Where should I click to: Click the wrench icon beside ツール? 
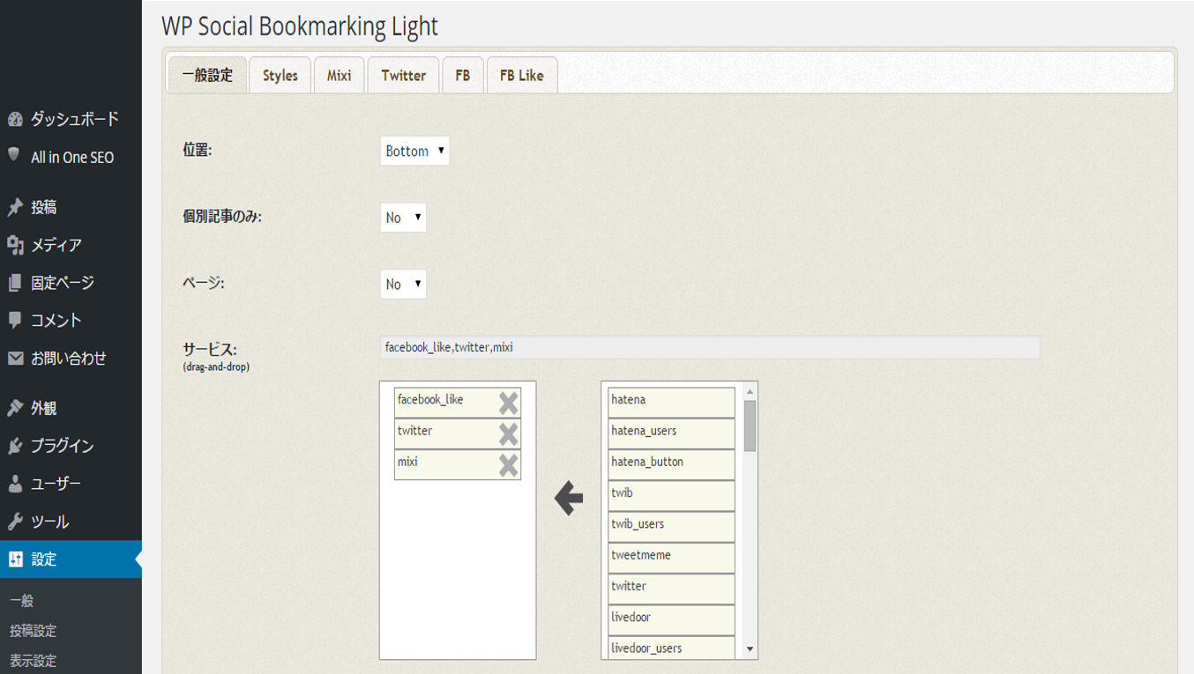(x=15, y=522)
